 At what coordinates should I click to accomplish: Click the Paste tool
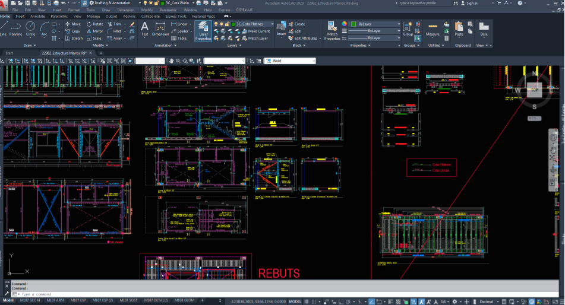click(459, 29)
